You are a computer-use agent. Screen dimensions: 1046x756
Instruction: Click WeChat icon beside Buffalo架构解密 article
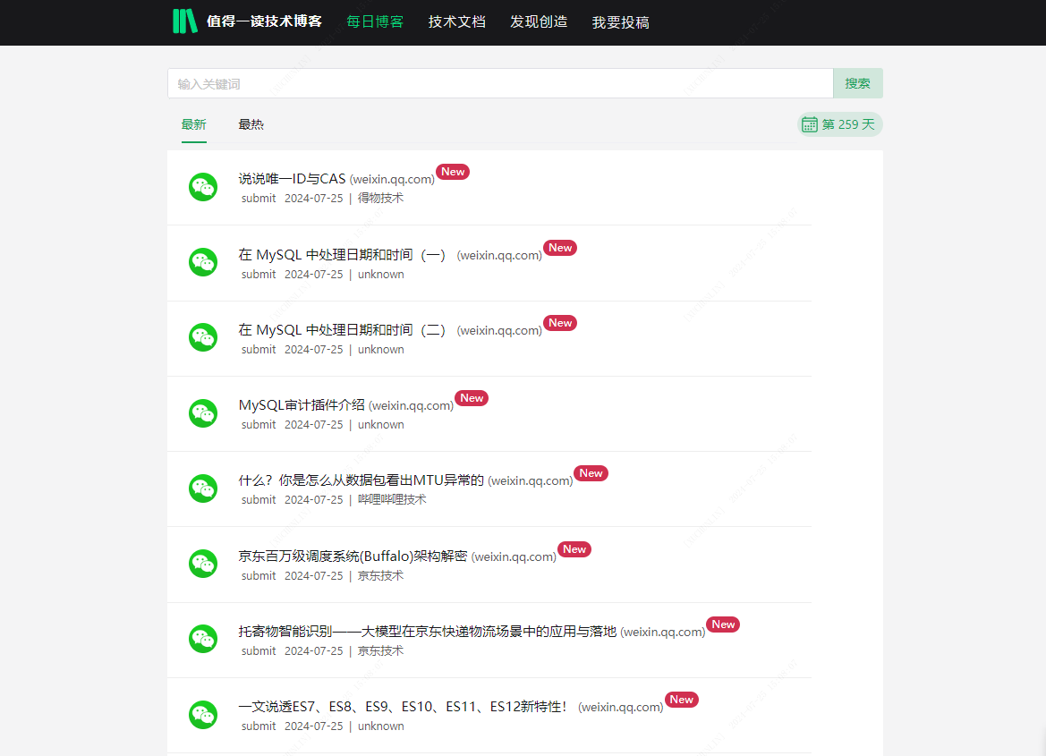[203, 564]
